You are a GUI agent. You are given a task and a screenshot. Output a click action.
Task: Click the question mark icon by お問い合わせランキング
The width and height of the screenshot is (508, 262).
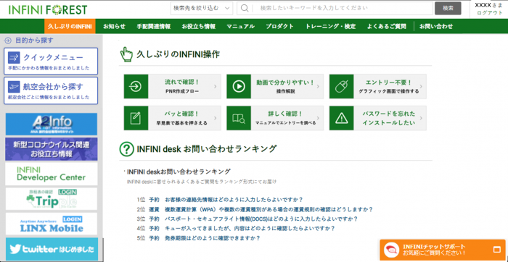point(126,149)
